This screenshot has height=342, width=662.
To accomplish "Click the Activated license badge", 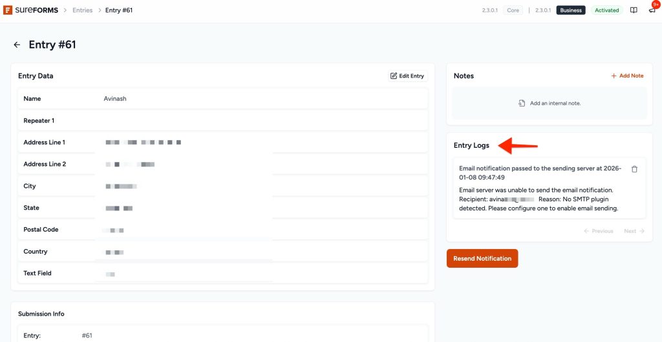I will [606, 10].
